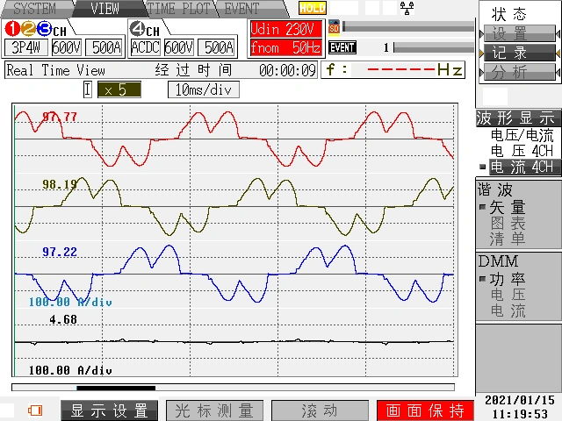Open the 10ms/div time base selector

point(203,89)
